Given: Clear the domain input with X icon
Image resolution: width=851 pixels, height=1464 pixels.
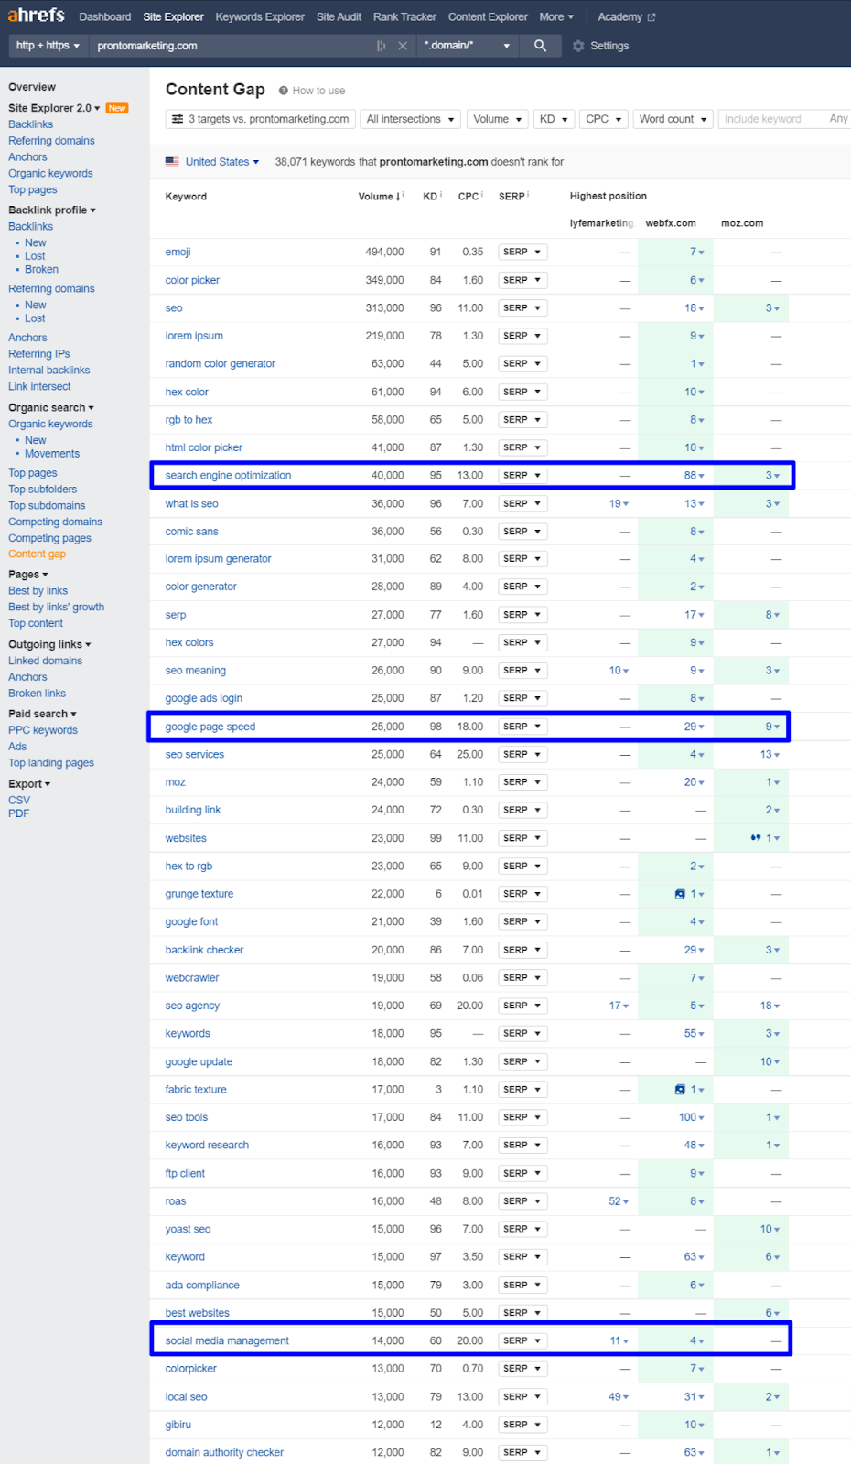Looking at the screenshot, I should coord(402,46).
